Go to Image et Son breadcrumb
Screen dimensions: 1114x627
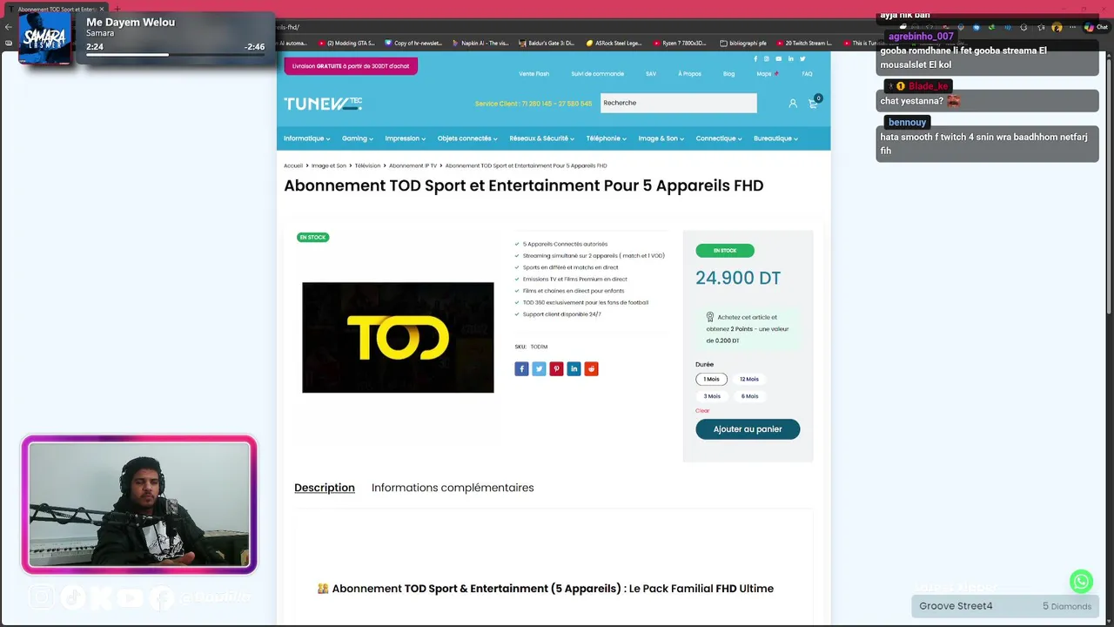tap(329, 165)
